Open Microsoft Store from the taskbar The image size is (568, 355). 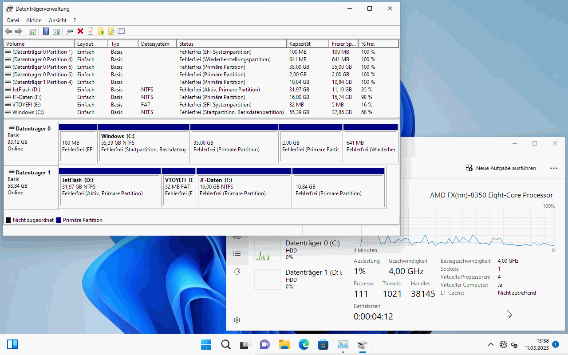(x=323, y=344)
